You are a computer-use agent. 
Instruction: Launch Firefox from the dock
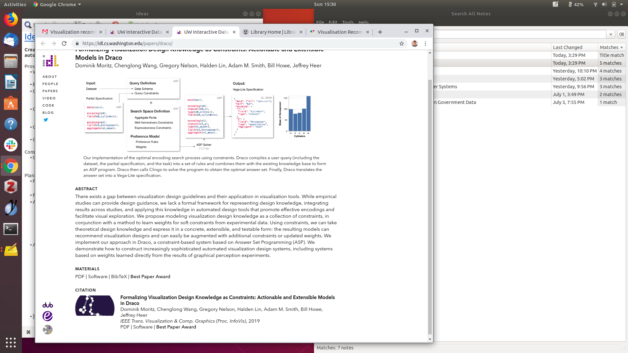[x=11, y=20]
